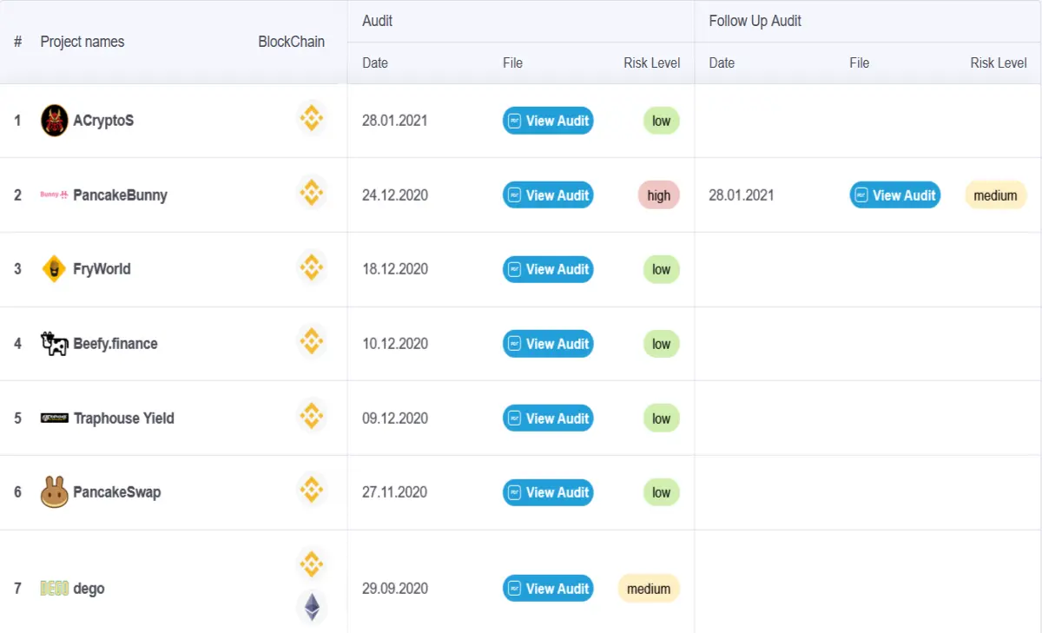The image size is (1042, 633).
Task: Click audit date 29.09.2020
Action: click(395, 589)
